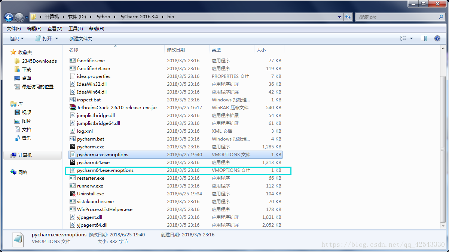Select the fsnotifier.exe file icon
This screenshot has width=449, height=252.
click(x=73, y=60)
